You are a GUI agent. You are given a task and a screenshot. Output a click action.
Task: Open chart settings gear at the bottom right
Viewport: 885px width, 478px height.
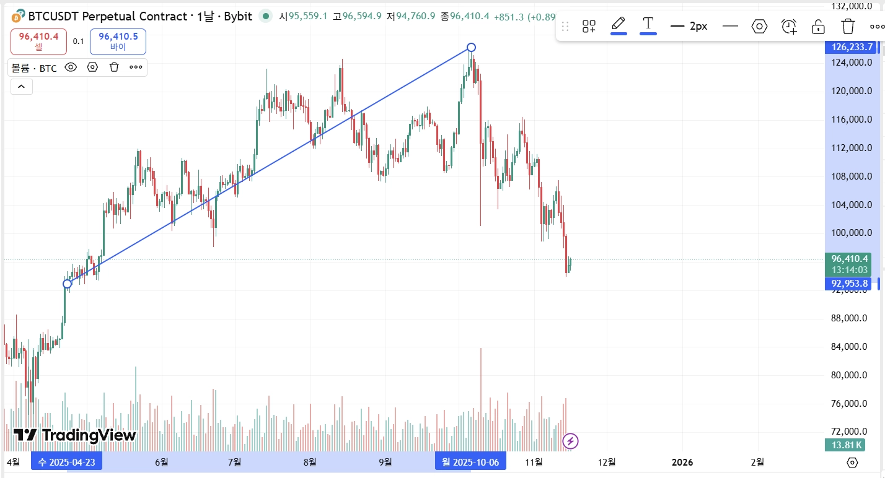click(852, 463)
